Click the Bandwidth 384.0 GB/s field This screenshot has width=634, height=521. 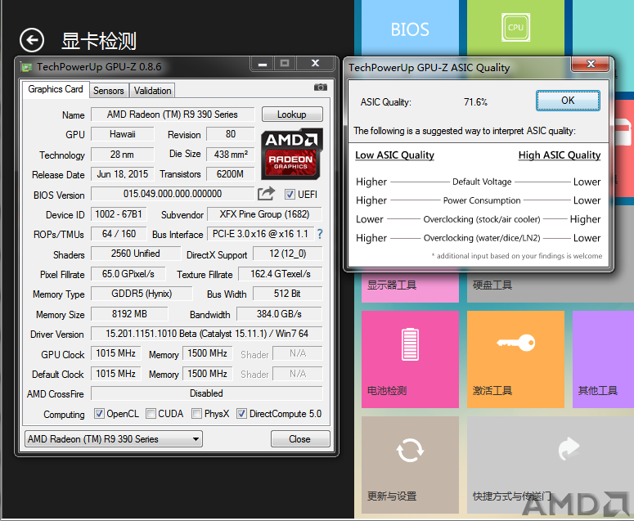(x=279, y=314)
